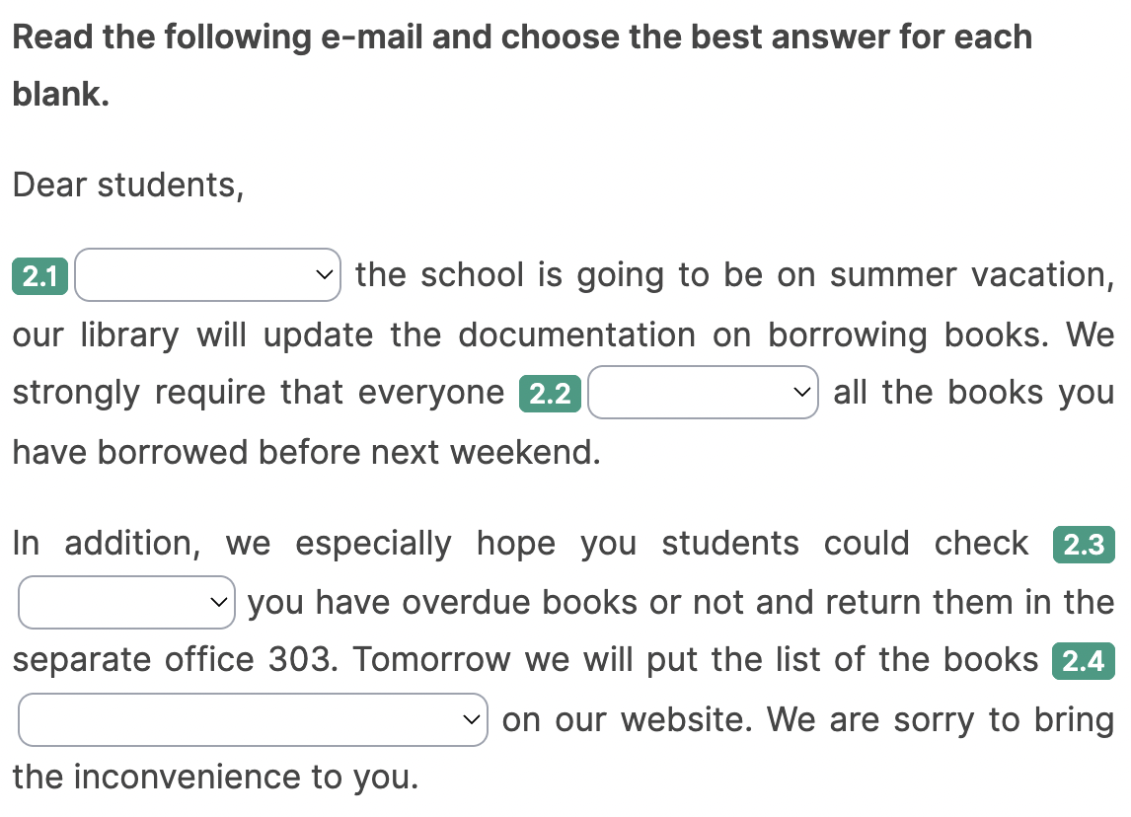Click the chevron arrow in dropdown 2.1
1131x817 pixels.
(x=323, y=274)
